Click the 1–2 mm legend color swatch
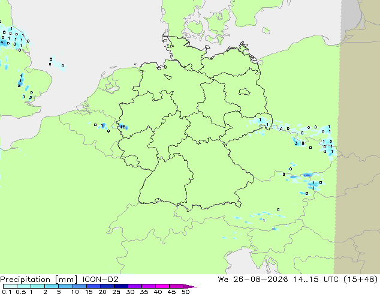The width and height of the screenshot is (380, 294). point(38,286)
